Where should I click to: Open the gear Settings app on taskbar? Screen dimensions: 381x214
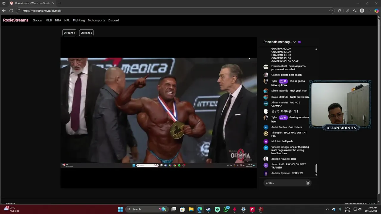[243, 209]
